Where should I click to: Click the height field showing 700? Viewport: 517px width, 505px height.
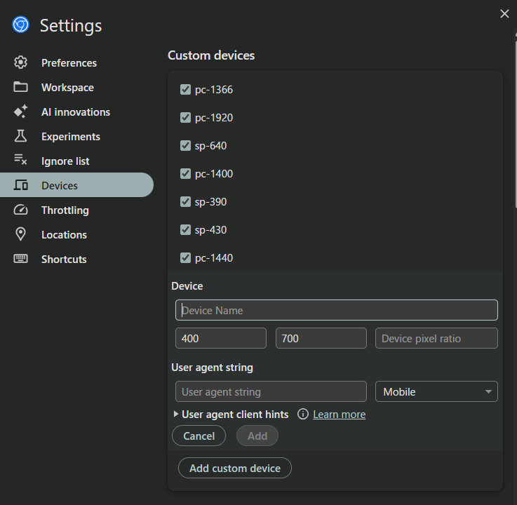click(x=321, y=338)
